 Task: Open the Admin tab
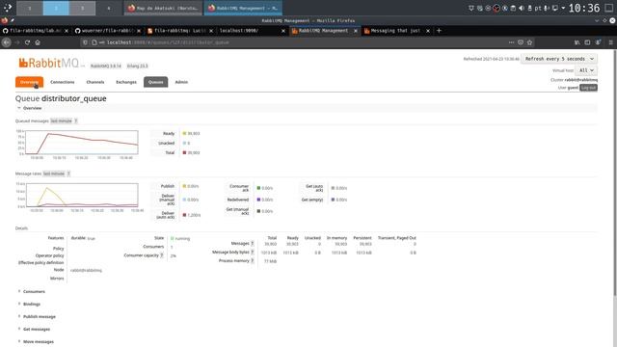pos(181,82)
